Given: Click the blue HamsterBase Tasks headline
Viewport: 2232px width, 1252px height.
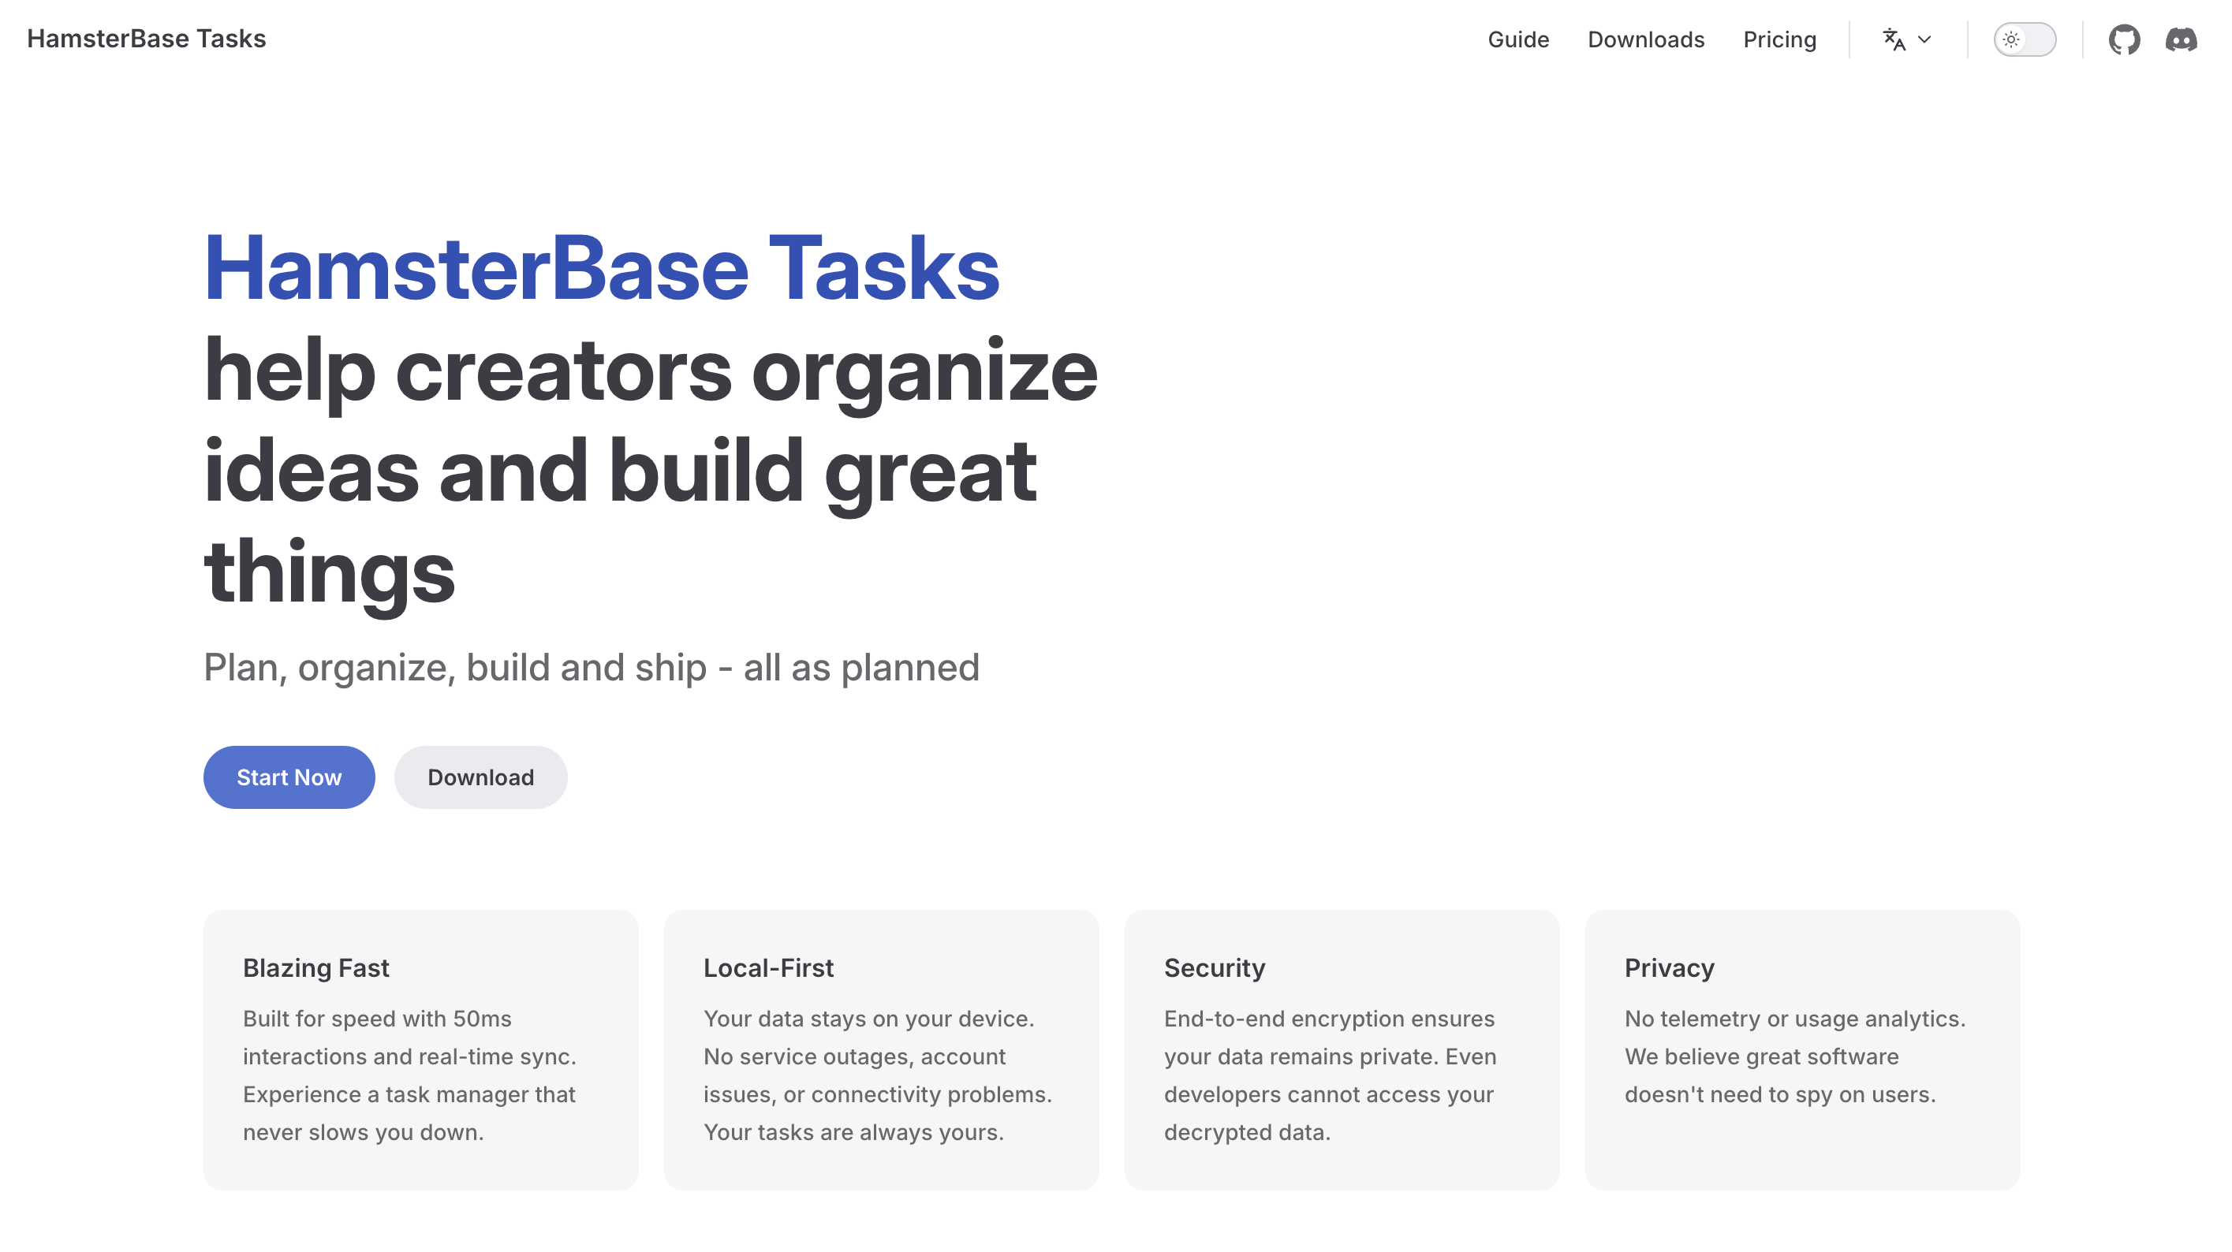Looking at the screenshot, I should click(601, 269).
